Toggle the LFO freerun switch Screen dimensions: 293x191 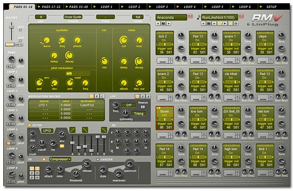[143, 107]
